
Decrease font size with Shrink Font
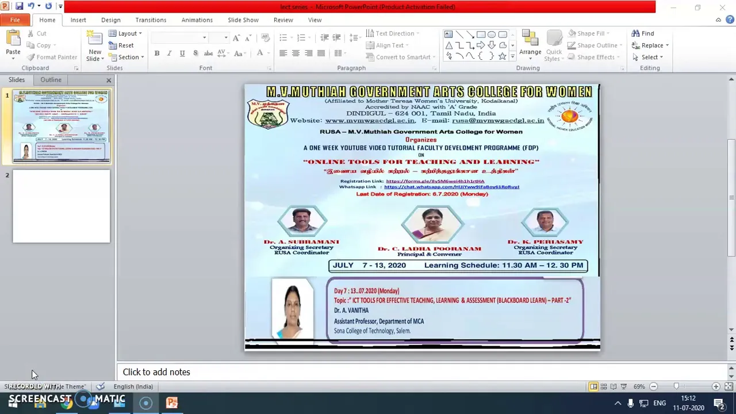click(248, 38)
